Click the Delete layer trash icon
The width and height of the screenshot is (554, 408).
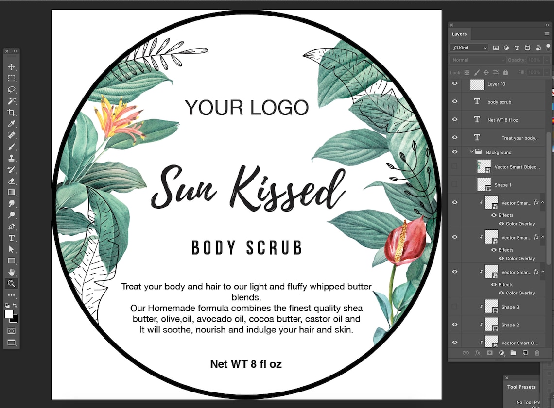click(537, 353)
